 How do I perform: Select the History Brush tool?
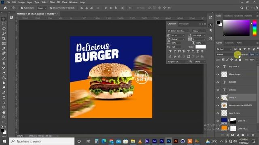coord(4,68)
